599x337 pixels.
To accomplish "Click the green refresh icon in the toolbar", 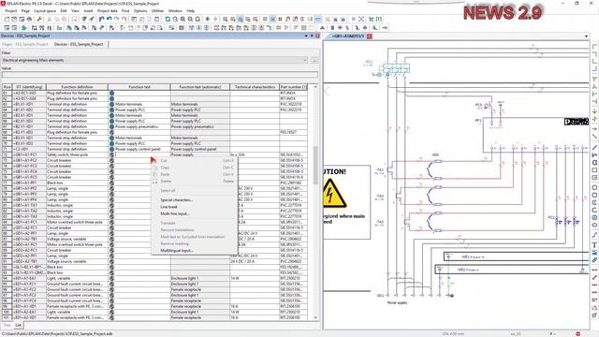I will point(168,19).
